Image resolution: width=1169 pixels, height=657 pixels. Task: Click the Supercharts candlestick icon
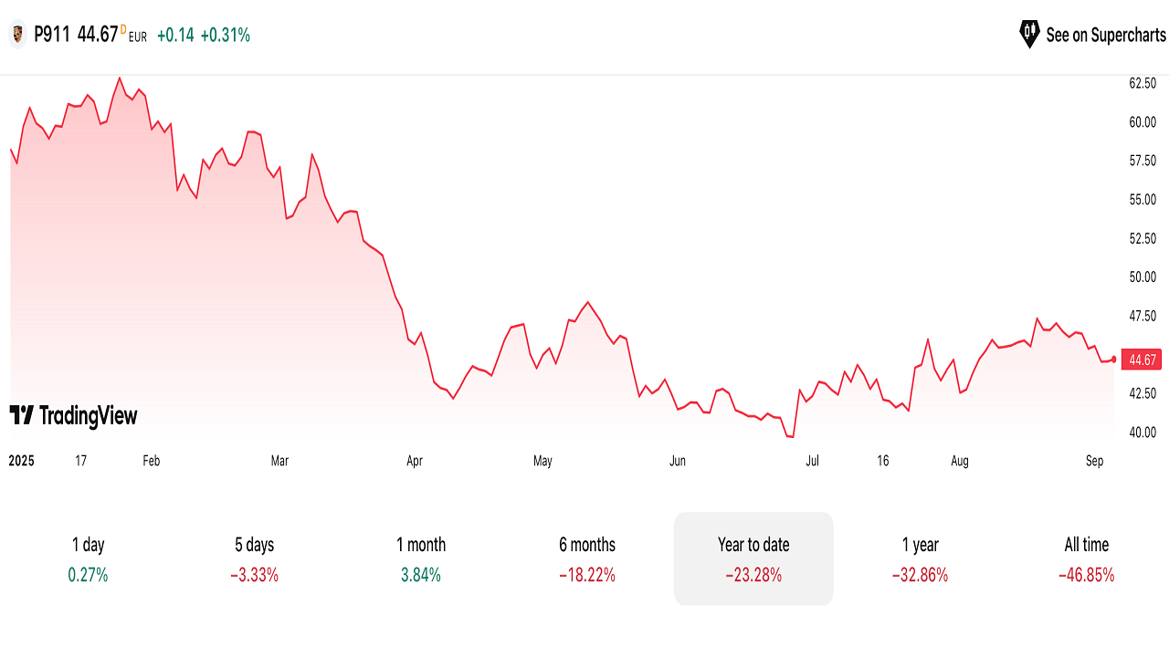click(1029, 35)
